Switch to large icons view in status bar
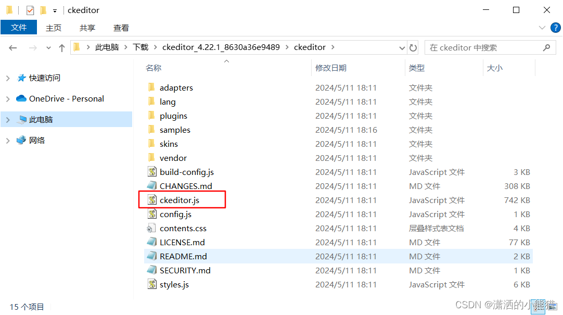The width and height of the screenshot is (563, 315). click(552, 306)
